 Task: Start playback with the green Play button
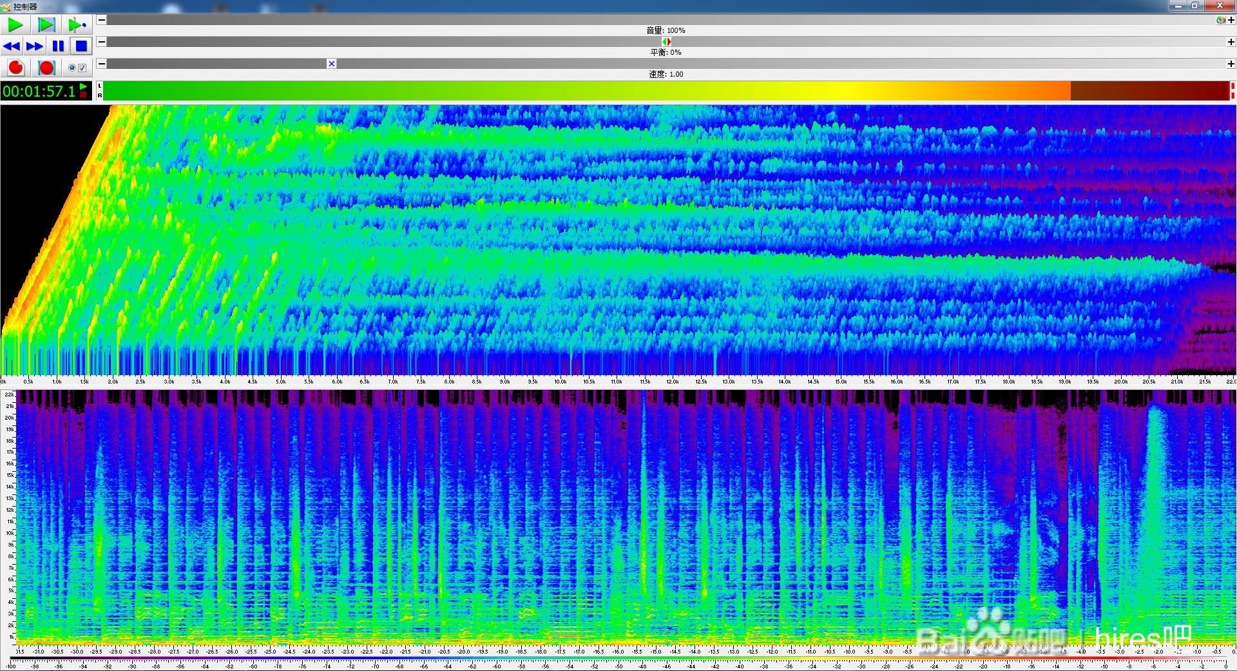(x=15, y=25)
